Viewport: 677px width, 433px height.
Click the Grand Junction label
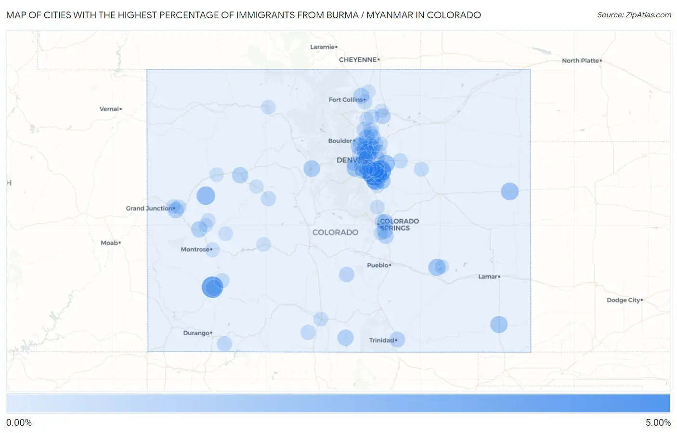(150, 208)
